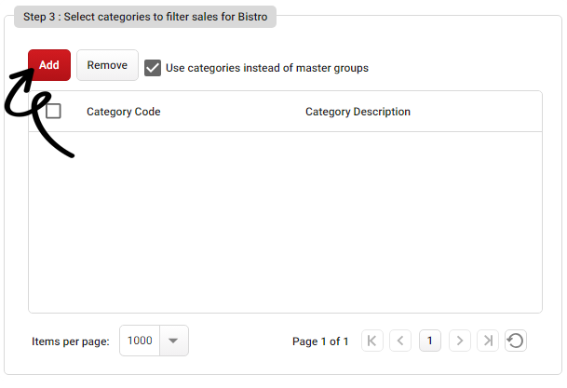The image size is (567, 388).
Task: Tick the select-all checkbox in grid header
Action: (x=54, y=112)
